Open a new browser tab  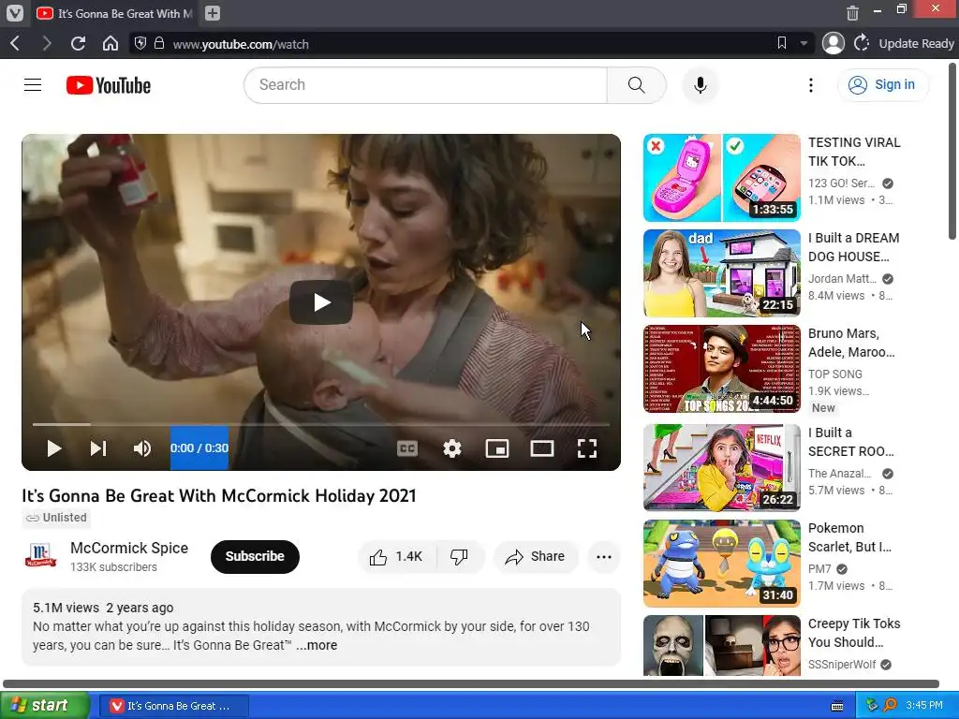click(x=213, y=13)
